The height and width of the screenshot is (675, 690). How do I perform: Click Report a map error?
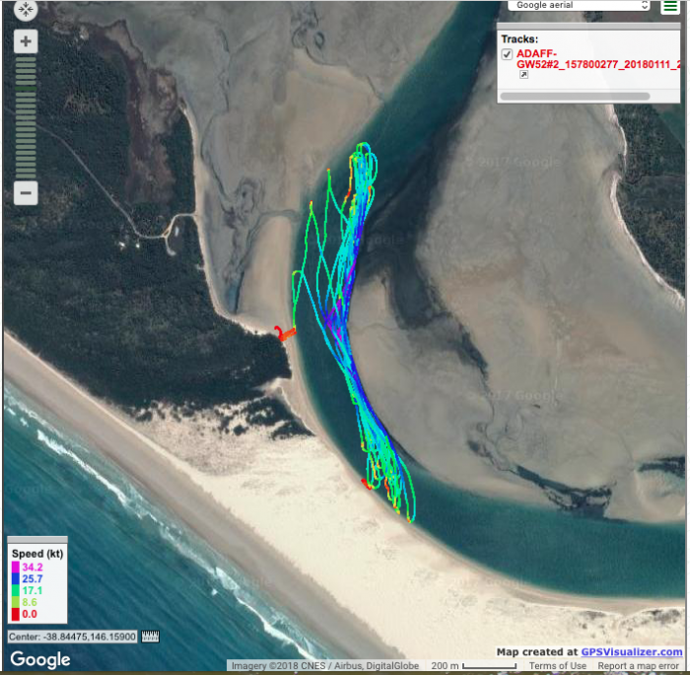tap(638, 666)
